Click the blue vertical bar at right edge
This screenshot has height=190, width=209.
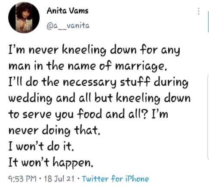point(208,22)
